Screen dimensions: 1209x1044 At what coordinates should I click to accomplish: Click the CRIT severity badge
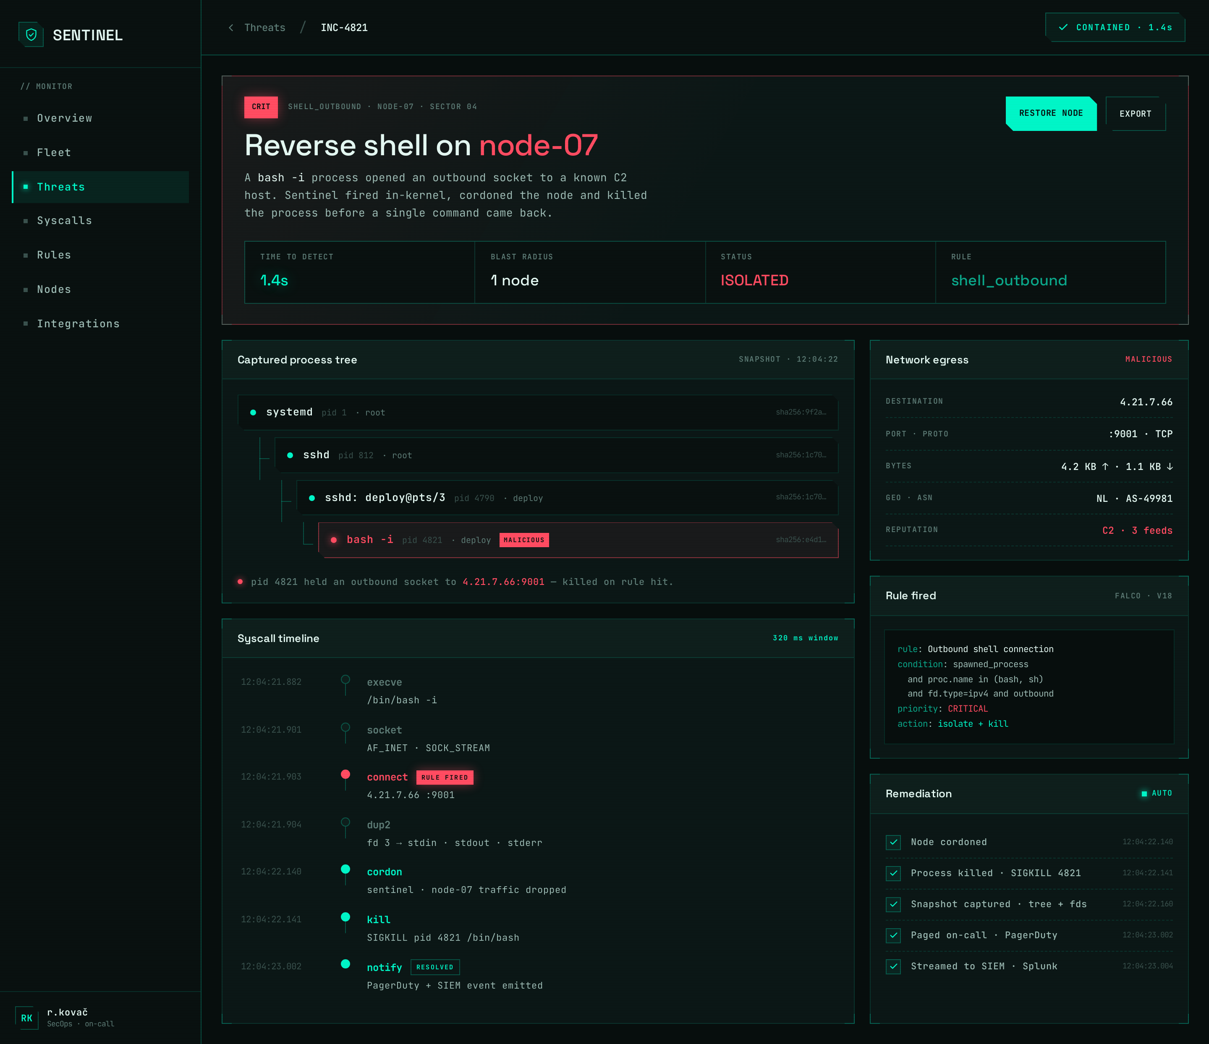click(261, 107)
